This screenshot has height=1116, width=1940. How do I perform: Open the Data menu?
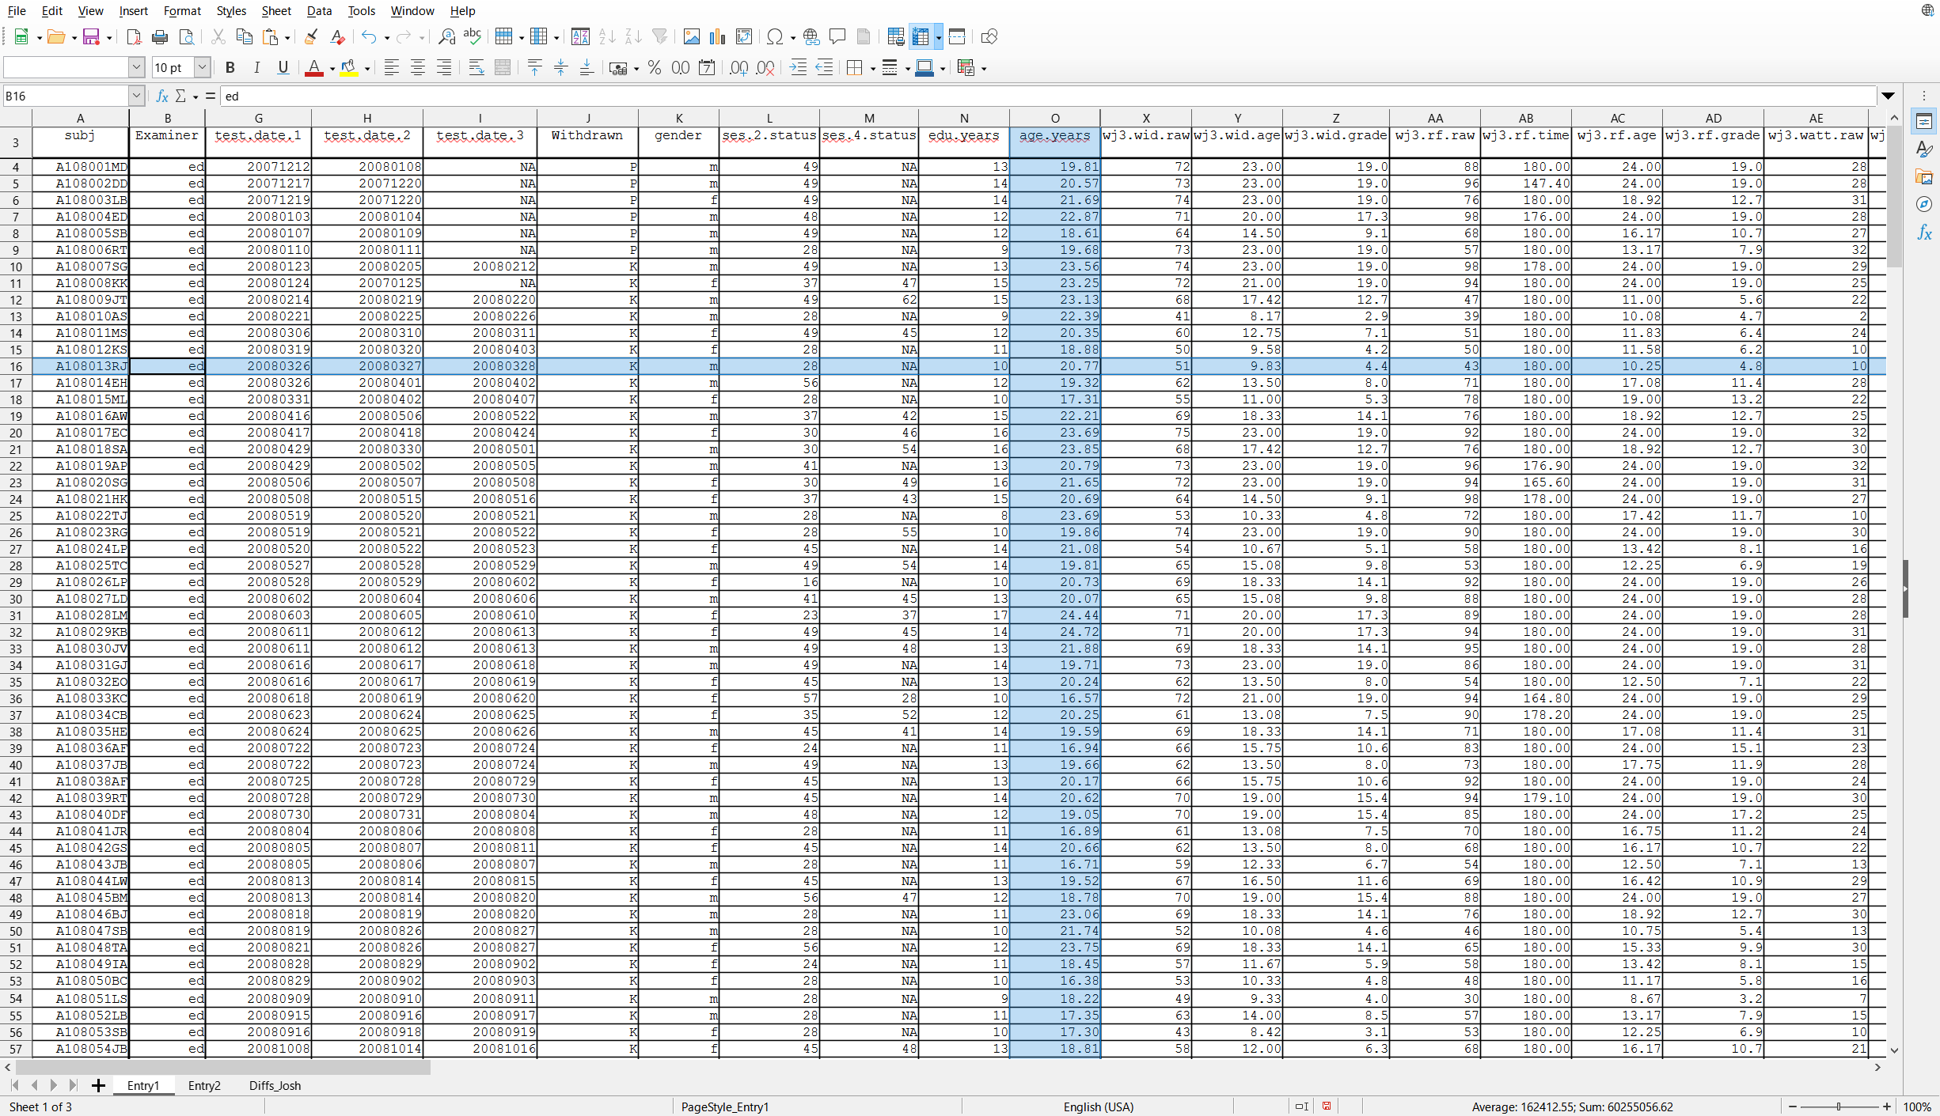pos(319,10)
